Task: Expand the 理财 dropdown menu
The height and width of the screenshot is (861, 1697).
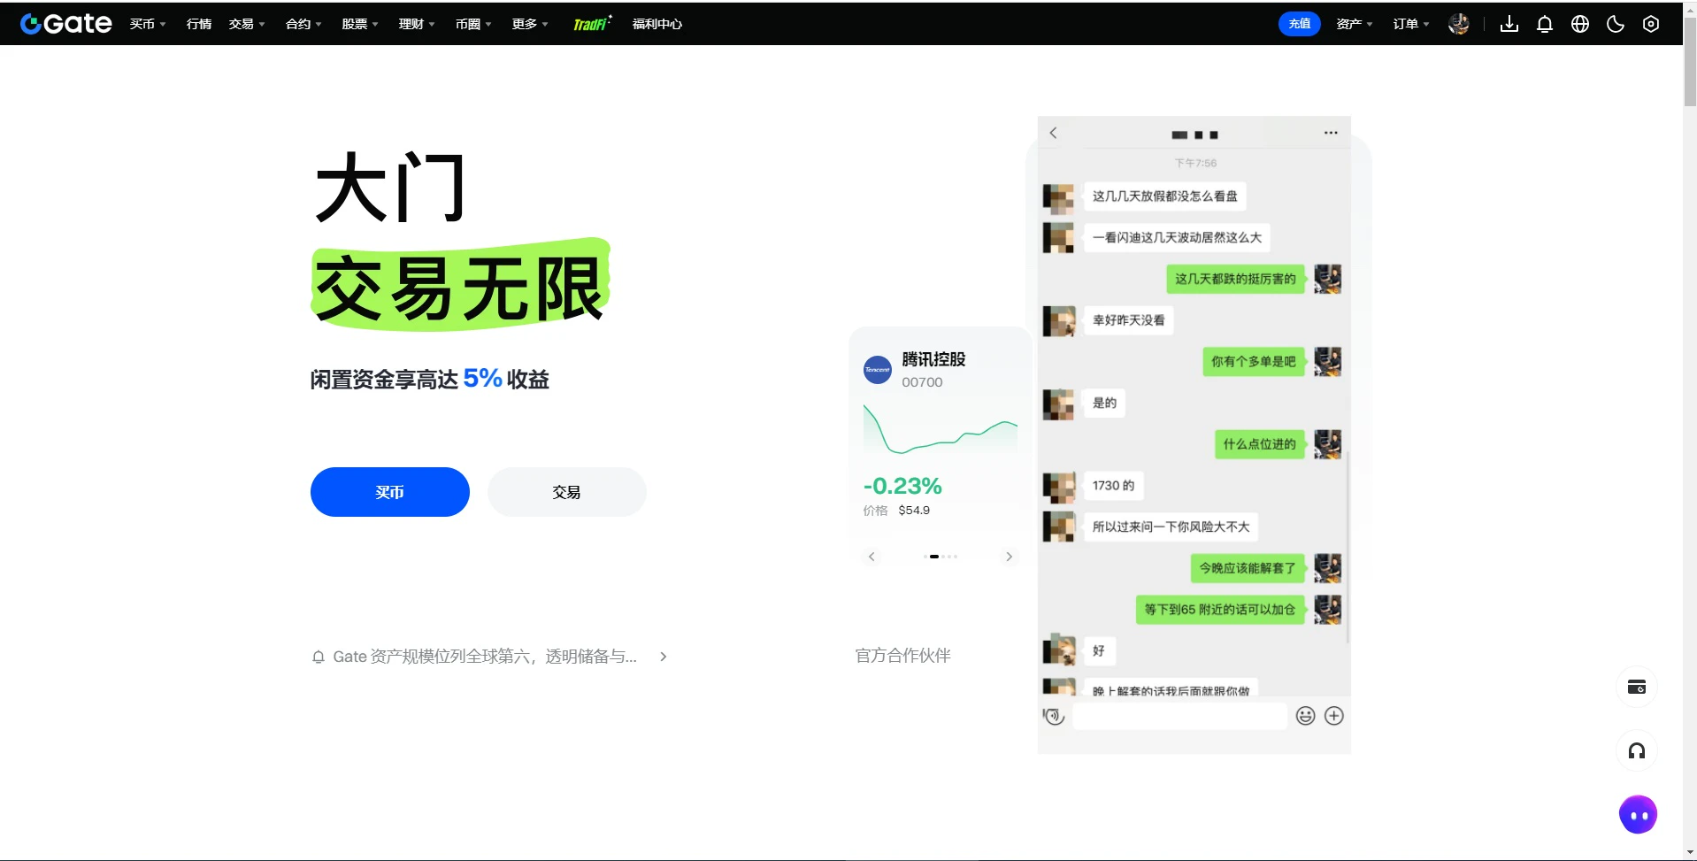Action: pos(417,24)
